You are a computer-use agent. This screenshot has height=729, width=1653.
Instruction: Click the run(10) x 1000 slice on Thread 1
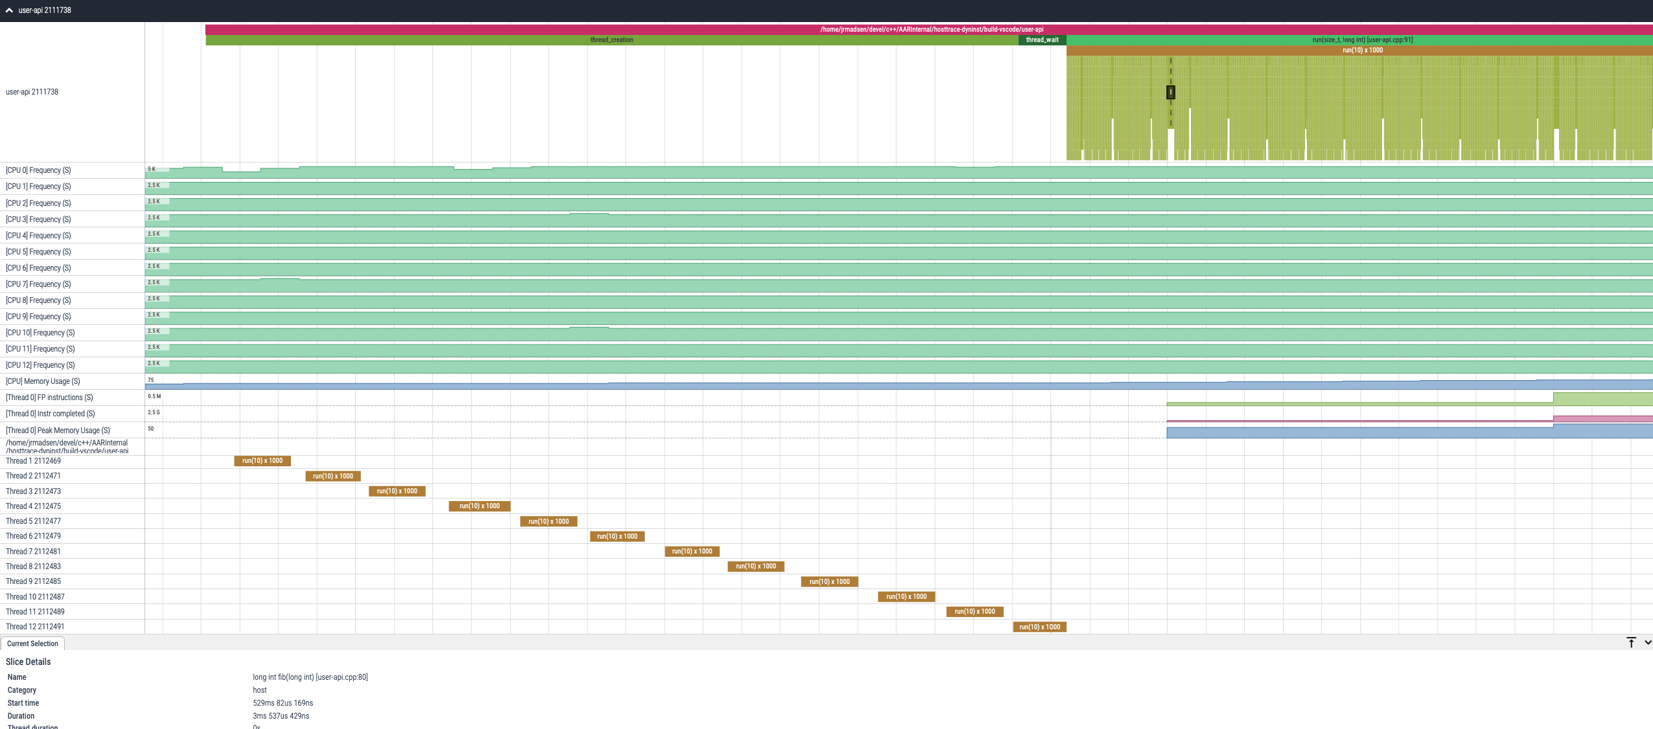(x=261, y=460)
